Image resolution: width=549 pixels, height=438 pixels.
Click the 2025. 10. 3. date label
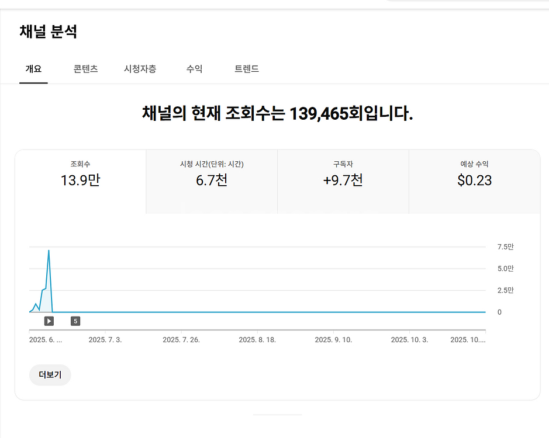(409, 340)
